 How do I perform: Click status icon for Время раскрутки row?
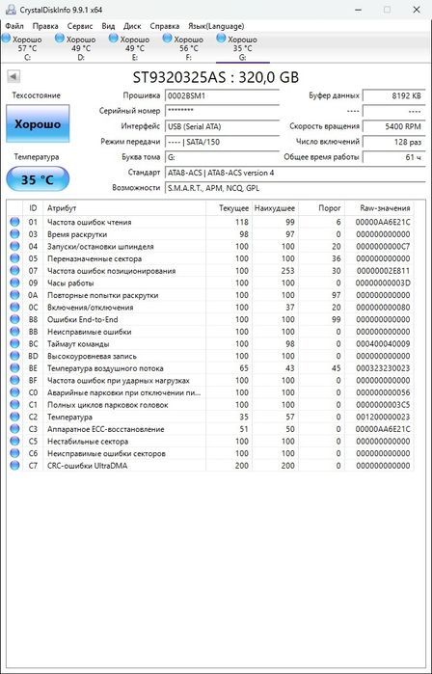tap(14, 234)
